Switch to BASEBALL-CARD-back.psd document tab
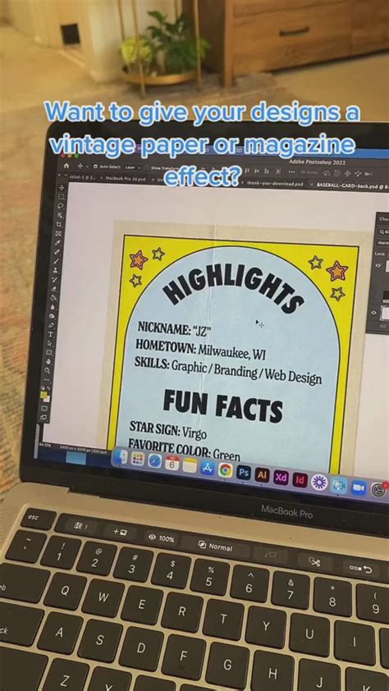This screenshot has height=691, width=389. 351,186
